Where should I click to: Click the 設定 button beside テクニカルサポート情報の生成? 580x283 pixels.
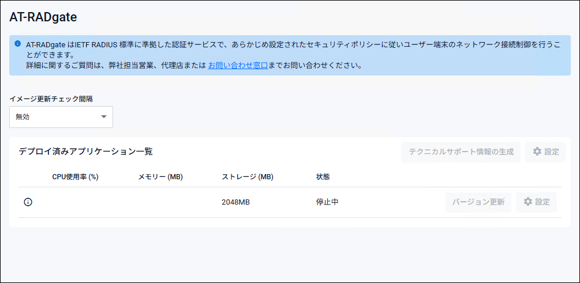(545, 152)
